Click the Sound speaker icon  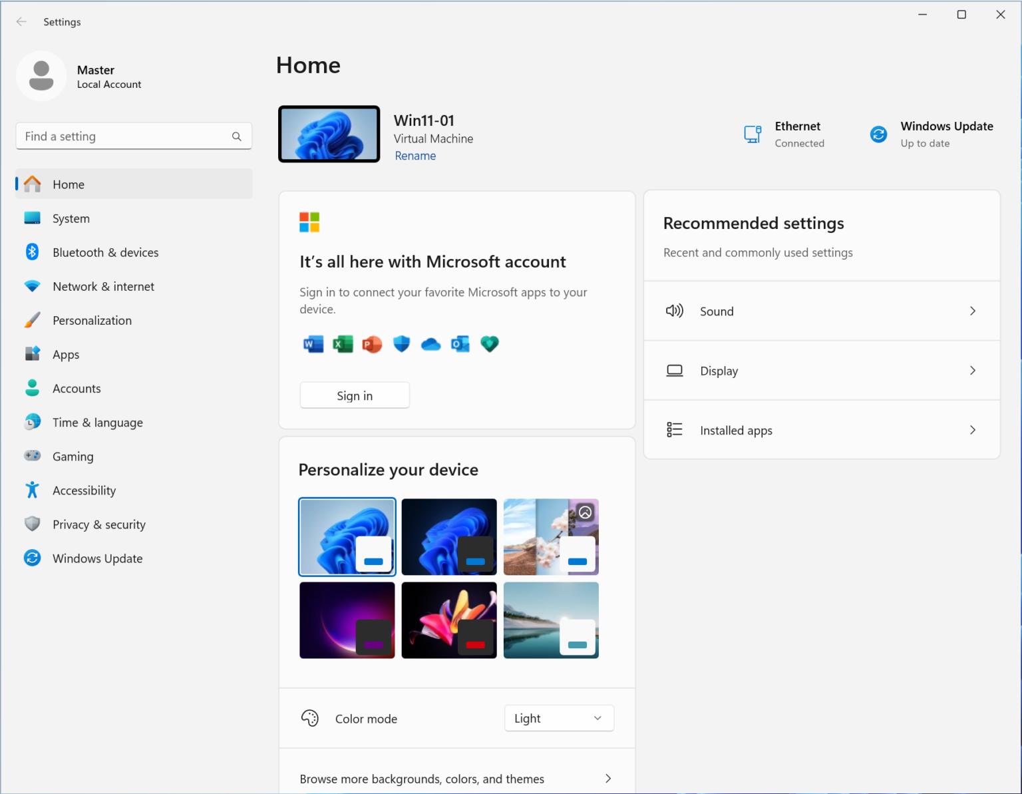click(x=674, y=310)
